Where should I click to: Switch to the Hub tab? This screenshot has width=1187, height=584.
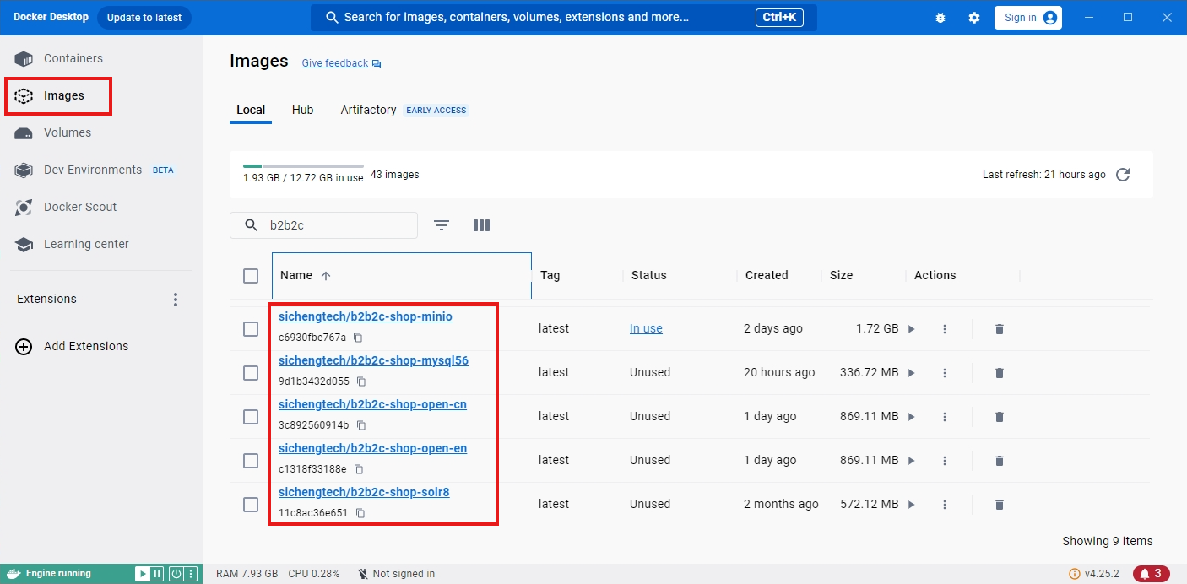(302, 110)
